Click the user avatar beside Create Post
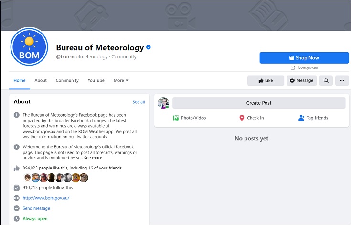Screen dimensions: 351x225 163,103
